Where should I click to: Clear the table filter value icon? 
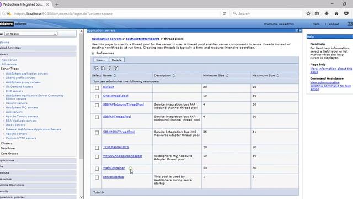[x=116, y=68]
